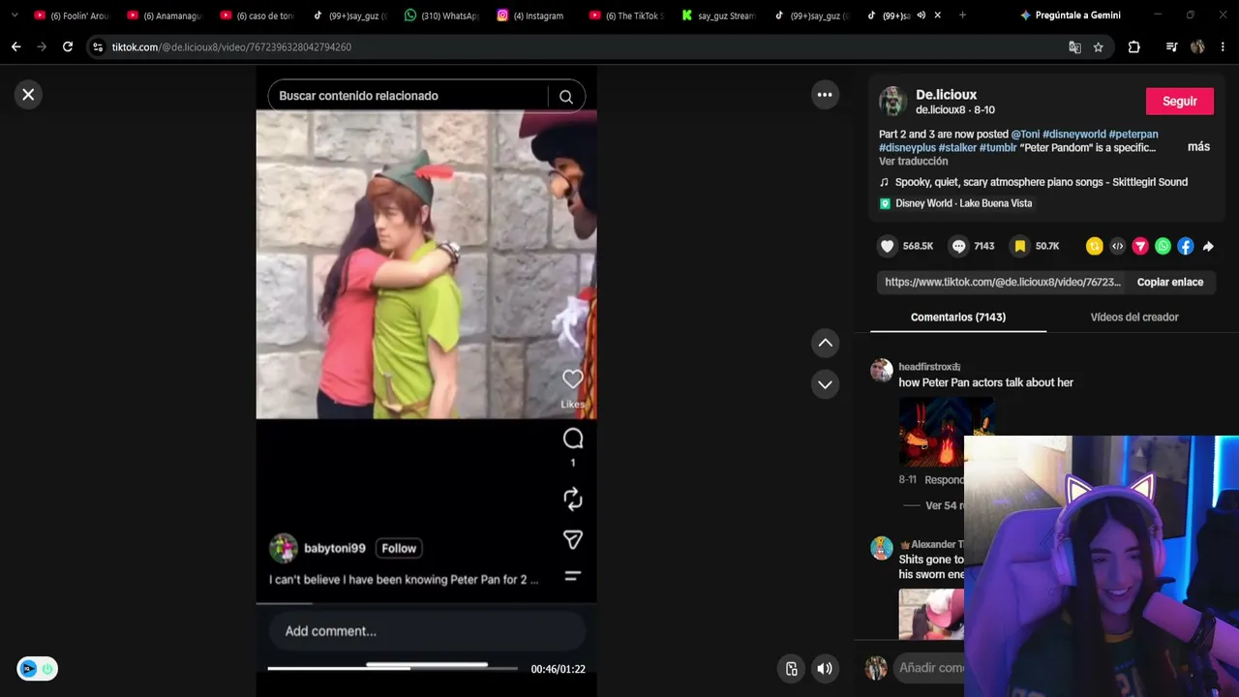The image size is (1239, 697).
Task: Like the video with the heart icon
Action: click(887, 246)
